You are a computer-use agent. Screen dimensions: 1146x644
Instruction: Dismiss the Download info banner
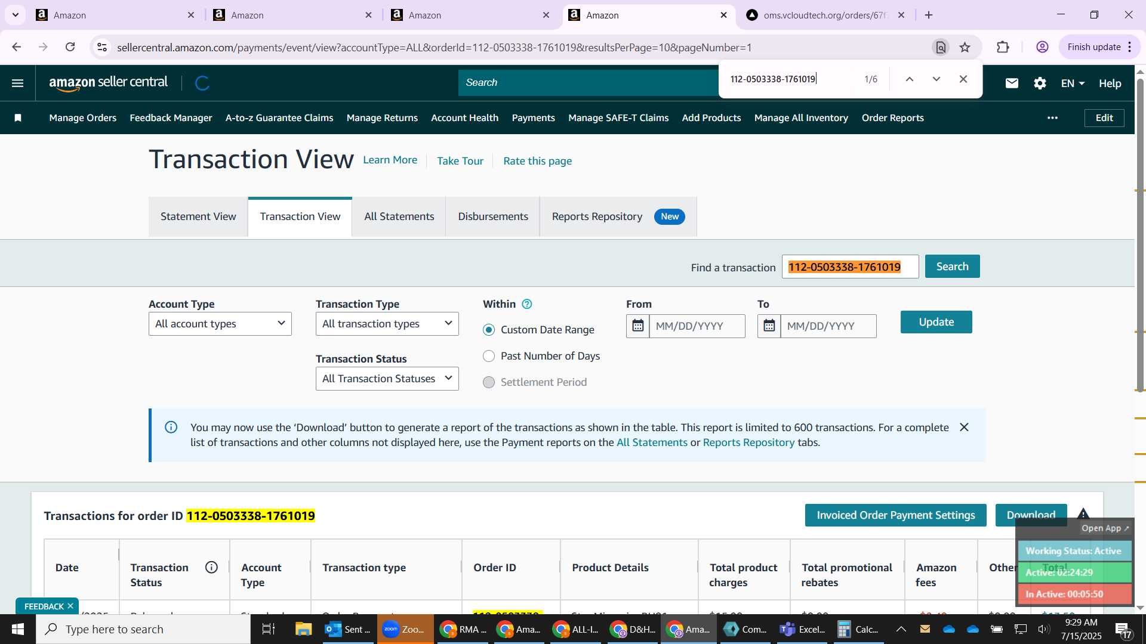(964, 428)
